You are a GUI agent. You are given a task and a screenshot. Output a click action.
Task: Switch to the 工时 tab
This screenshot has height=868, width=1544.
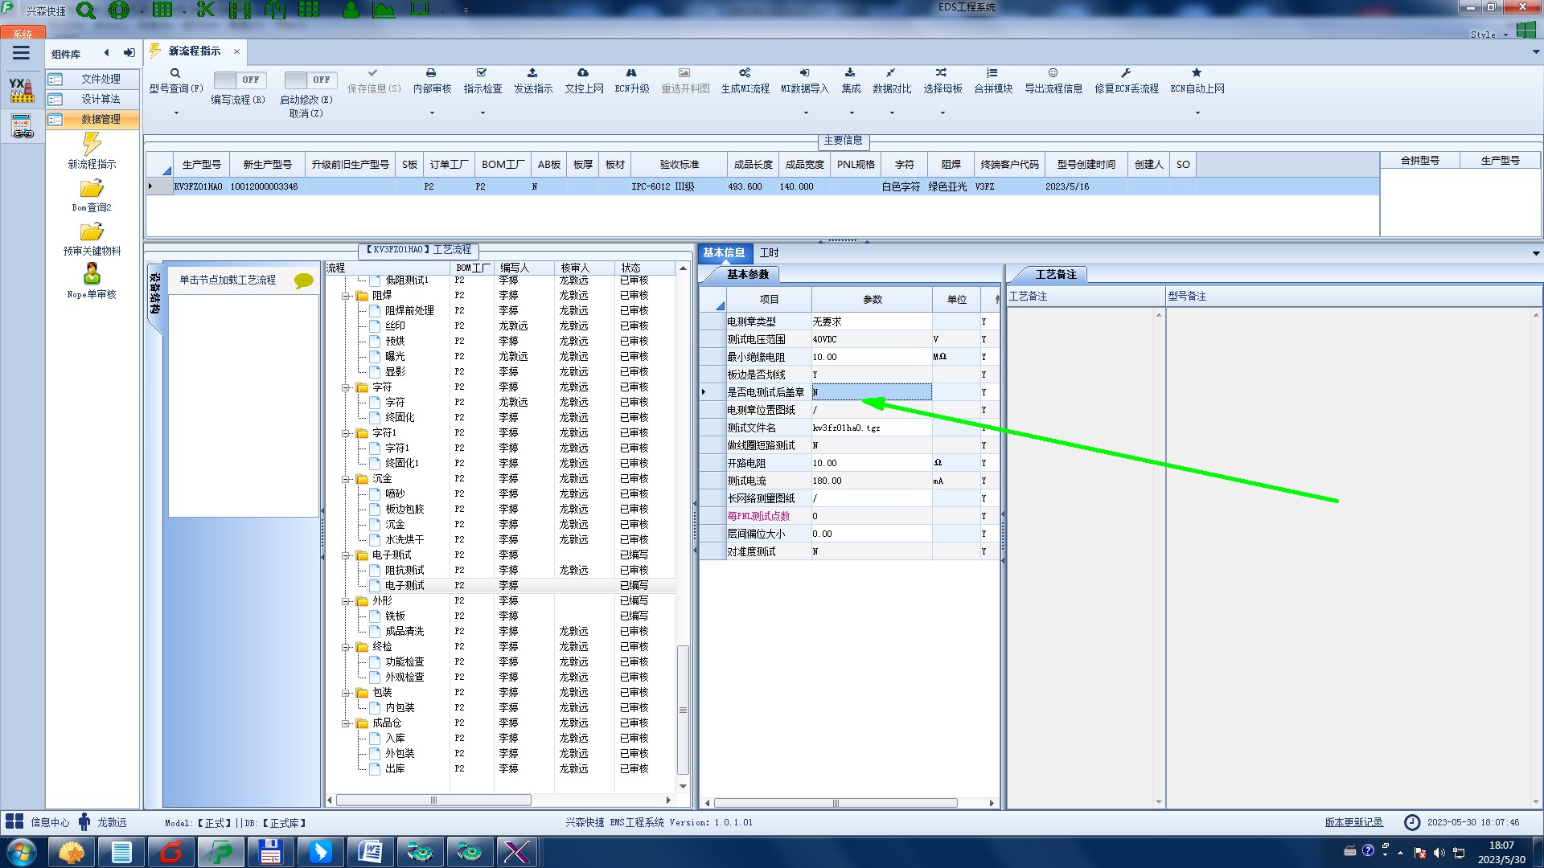tap(769, 252)
